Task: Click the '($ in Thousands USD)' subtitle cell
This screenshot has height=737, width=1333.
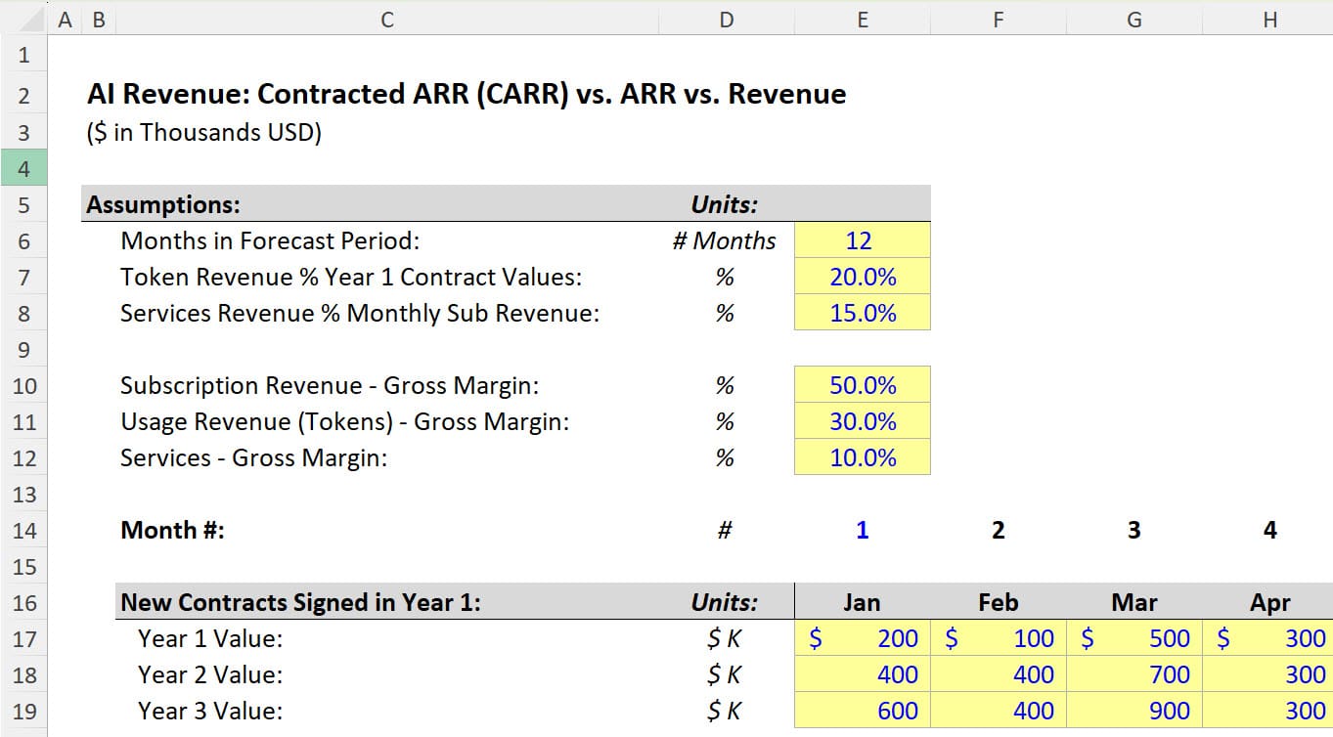Action: coord(203,132)
